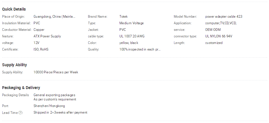
Task: Click the Type value Medium Voltage
Action: [132, 23]
